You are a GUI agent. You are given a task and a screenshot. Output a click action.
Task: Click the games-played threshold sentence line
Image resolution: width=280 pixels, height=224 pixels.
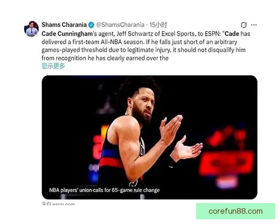pyautogui.click(x=143, y=50)
